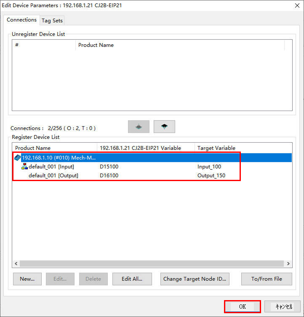
Task: Select the default_001 [Output] connection row
Action: (x=152, y=176)
